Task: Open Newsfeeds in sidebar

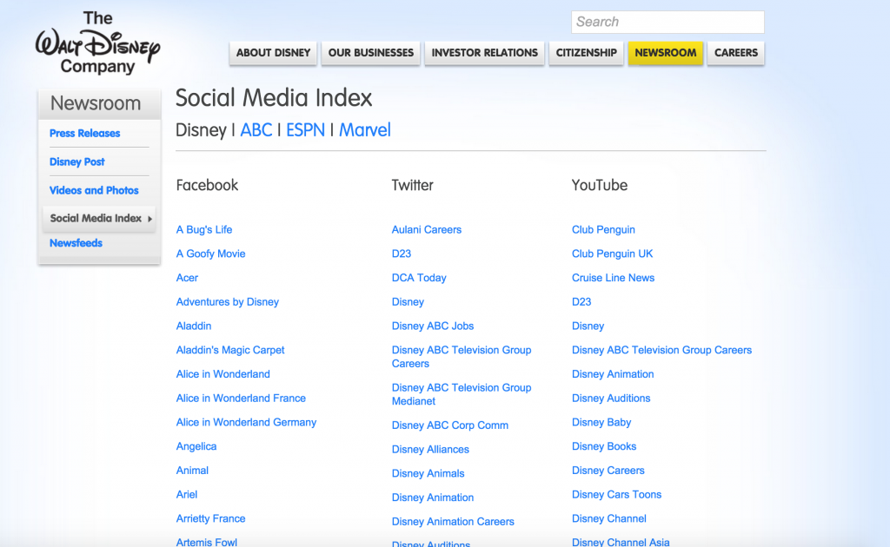Action: (x=76, y=243)
